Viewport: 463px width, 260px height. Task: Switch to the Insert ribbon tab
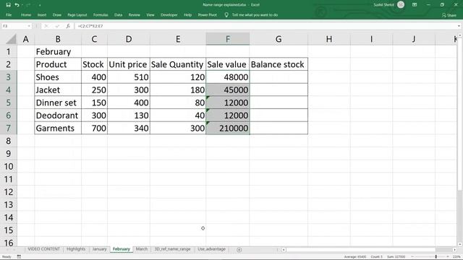point(42,14)
